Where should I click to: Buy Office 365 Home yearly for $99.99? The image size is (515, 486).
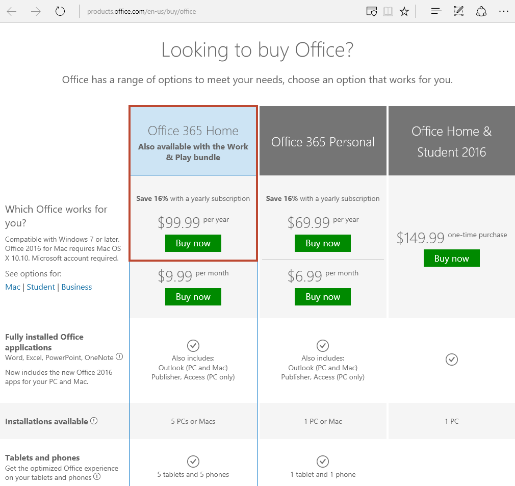[193, 243]
